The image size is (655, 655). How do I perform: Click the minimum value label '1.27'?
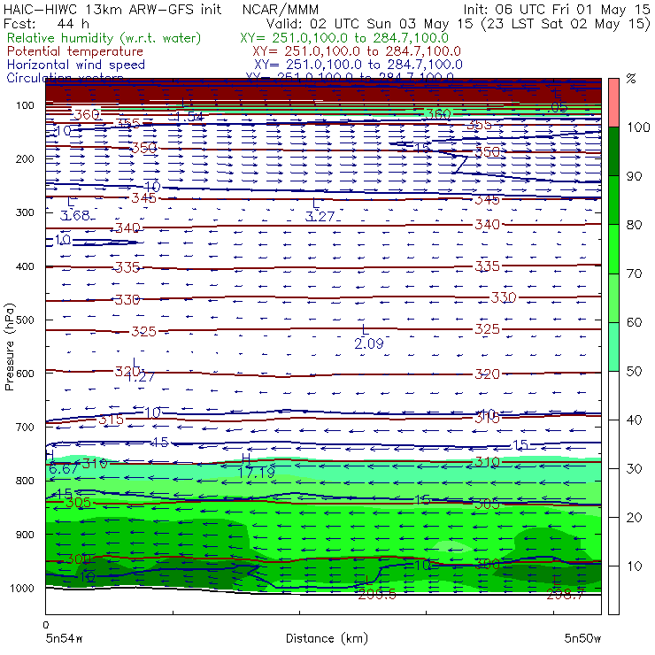click(141, 377)
